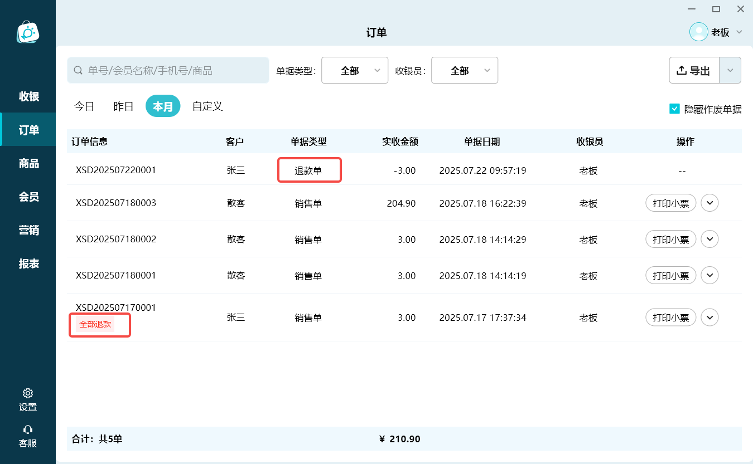753x464 pixels.
Task: Click the 单据日期 column header
Action: (x=482, y=141)
